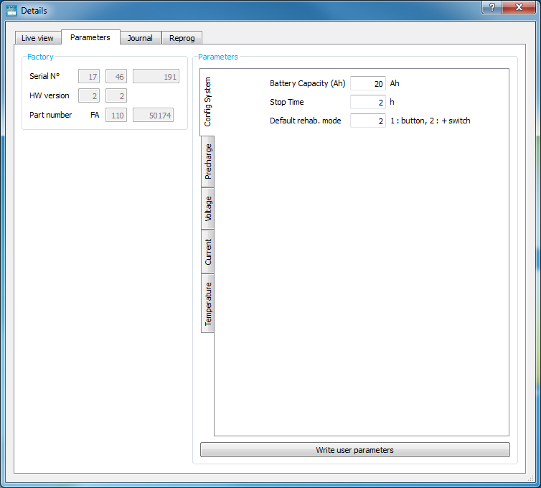Select the Config System vertical tab

pos(207,102)
